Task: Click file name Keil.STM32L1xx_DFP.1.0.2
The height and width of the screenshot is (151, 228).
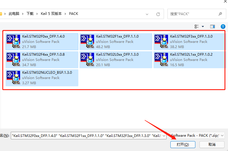Action: [191, 55]
